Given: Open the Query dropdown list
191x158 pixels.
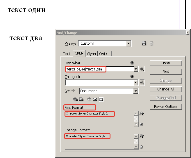Looking at the screenshot, I should click(x=128, y=43).
